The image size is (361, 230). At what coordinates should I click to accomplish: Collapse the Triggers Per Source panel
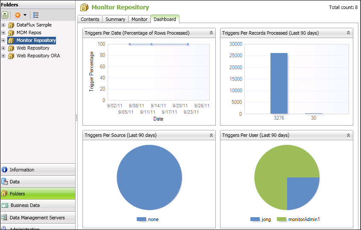[x=211, y=135]
